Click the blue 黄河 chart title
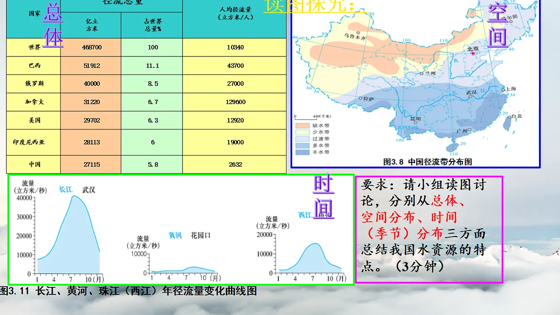The image size is (560, 315). point(175,235)
